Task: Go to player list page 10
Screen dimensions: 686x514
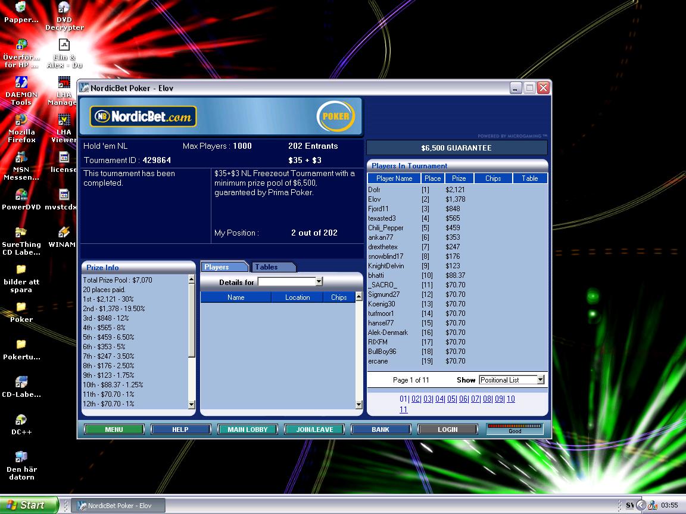Action: tap(510, 399)
